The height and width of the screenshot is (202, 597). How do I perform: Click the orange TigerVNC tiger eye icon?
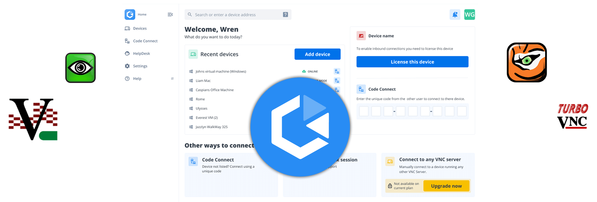[x=526, y=63]
